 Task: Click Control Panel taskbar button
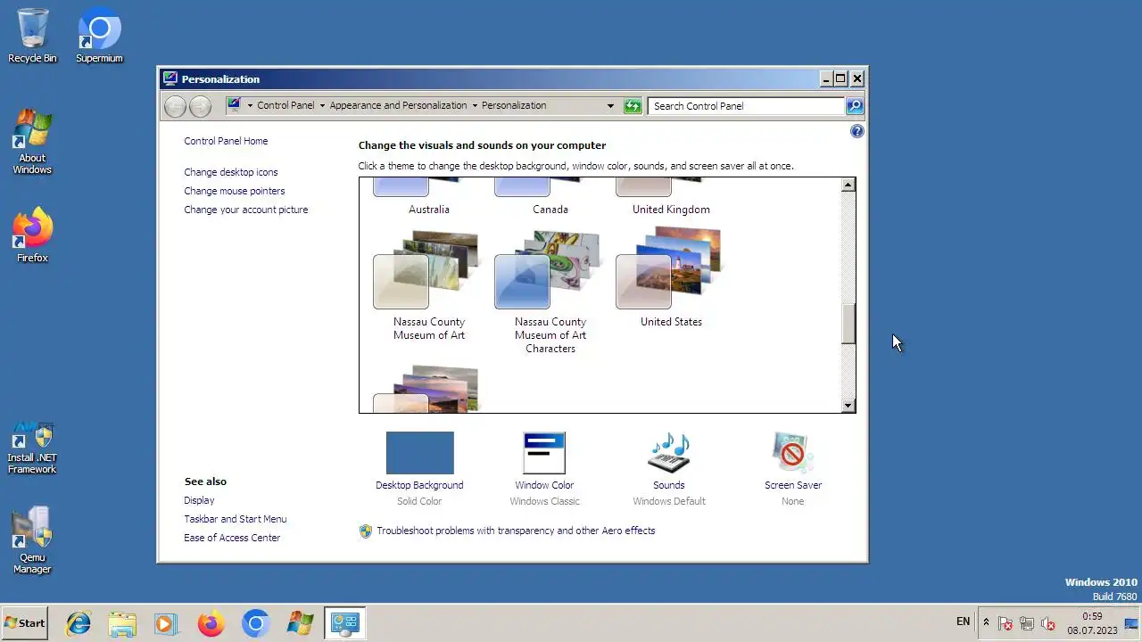(344, 623)
